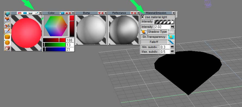
Task: Select the Paint Object tool icon
Action: tap(7, 20)
